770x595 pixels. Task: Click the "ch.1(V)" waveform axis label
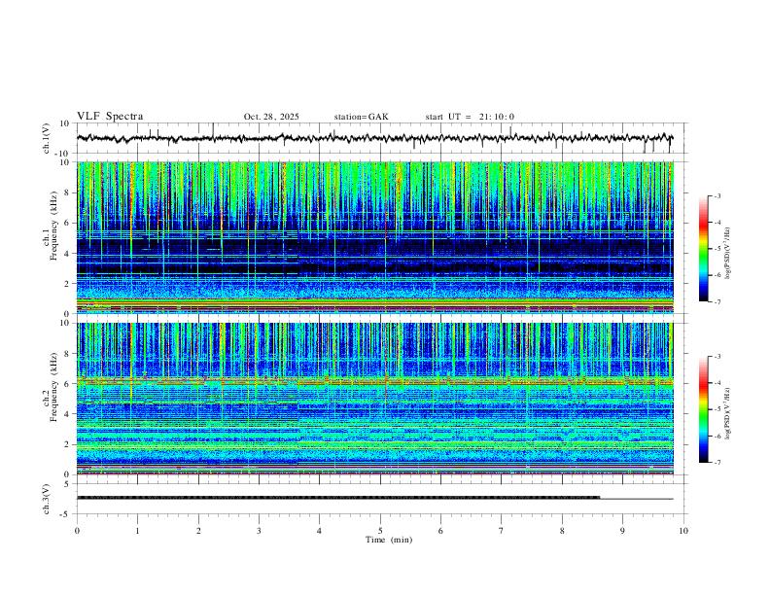[48, 138]
